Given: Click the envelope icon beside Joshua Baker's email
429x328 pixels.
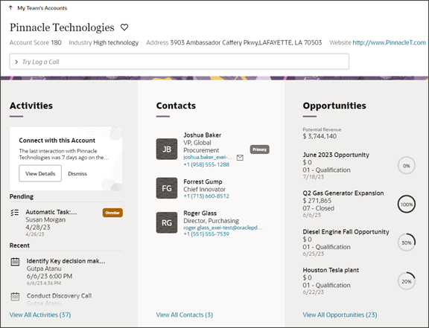Looking at the screenshot, I should [240, 158].
